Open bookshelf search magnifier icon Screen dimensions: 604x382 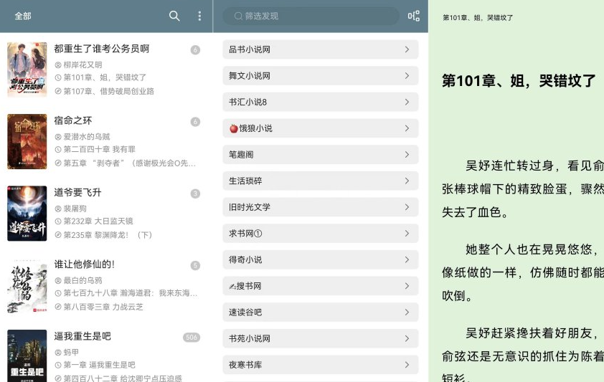174,16
